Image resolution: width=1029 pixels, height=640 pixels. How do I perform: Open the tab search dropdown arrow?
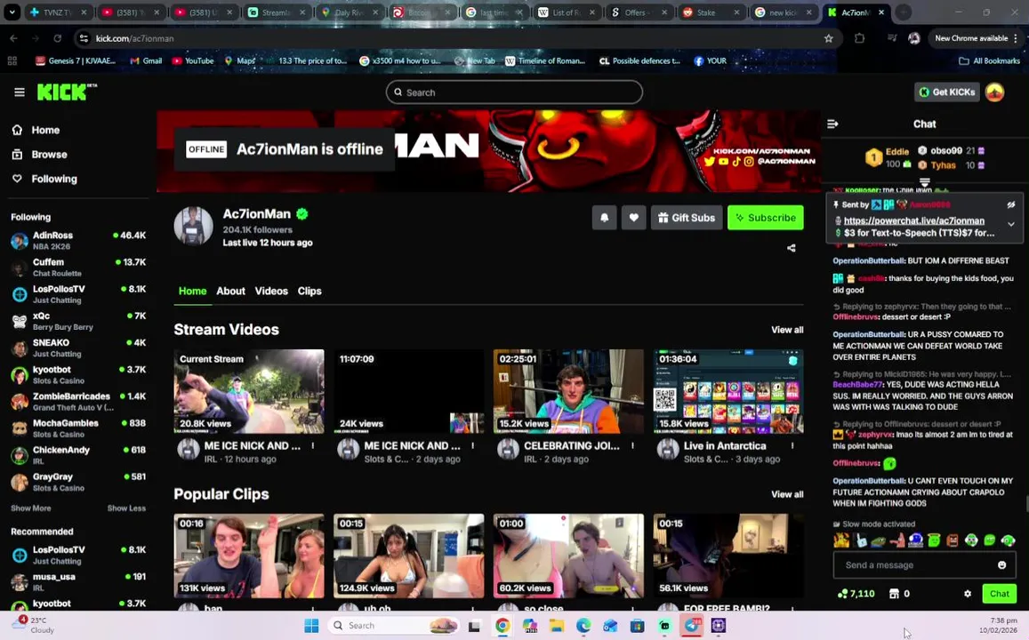12,12
